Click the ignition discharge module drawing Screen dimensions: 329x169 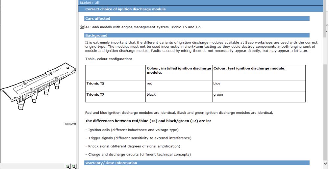click(39, 86)
